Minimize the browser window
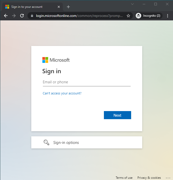 [144, 4]
